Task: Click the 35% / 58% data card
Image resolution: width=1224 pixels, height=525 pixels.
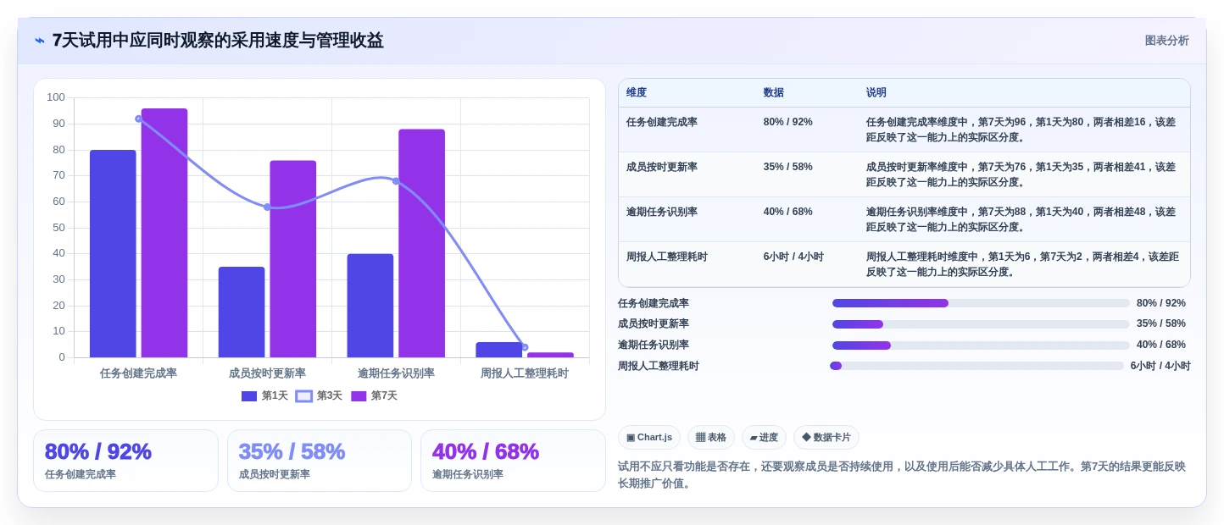Action: click(x=320, y=461)
